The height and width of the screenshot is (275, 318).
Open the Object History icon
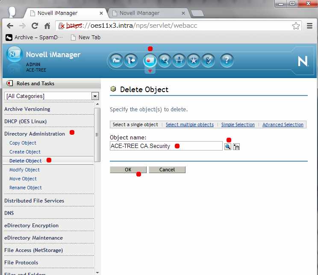pyautogui.click(x=236, y=147)
